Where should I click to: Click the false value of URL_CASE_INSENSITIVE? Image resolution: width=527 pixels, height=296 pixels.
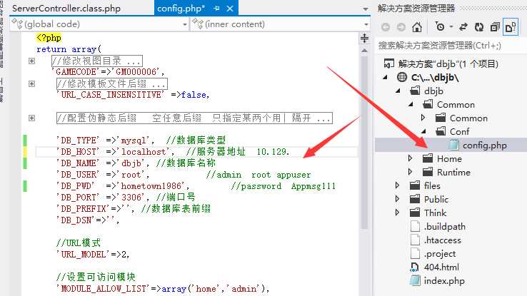coord(194,95)
